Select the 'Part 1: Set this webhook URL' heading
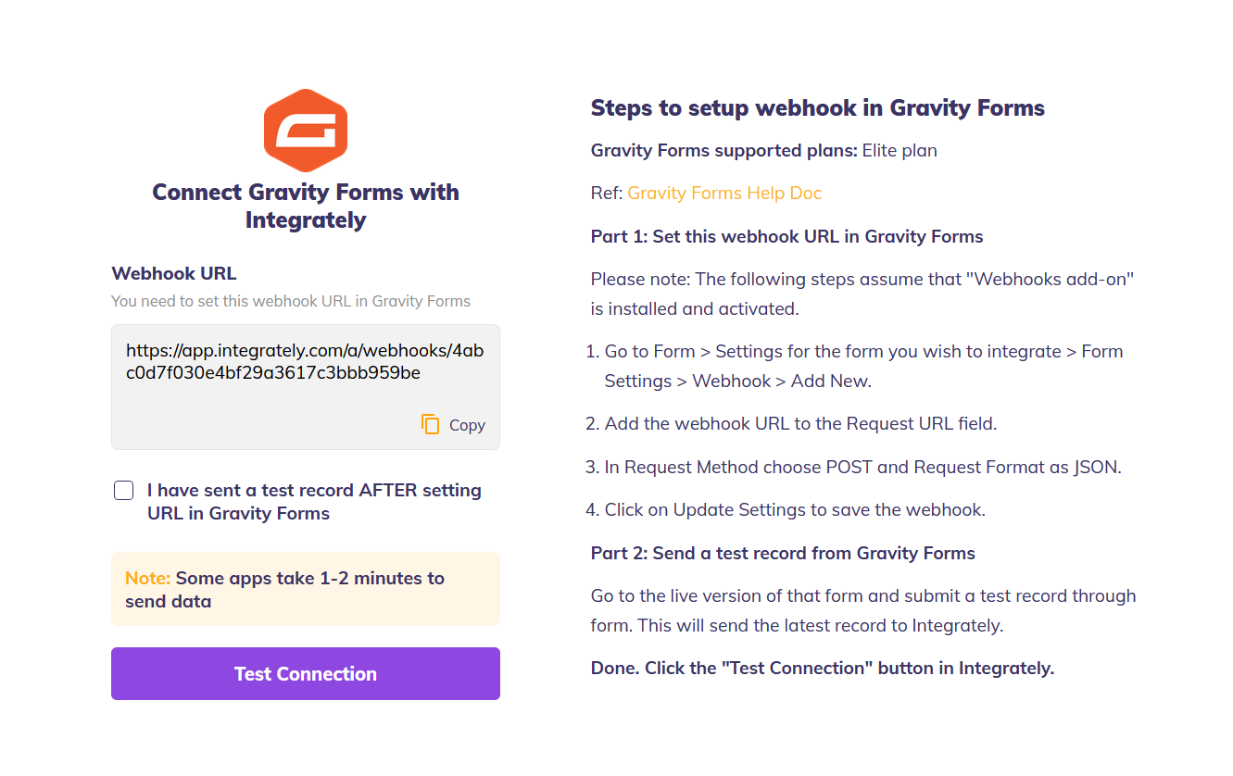This screenshot has width=1233, height=776. [786, 236]
